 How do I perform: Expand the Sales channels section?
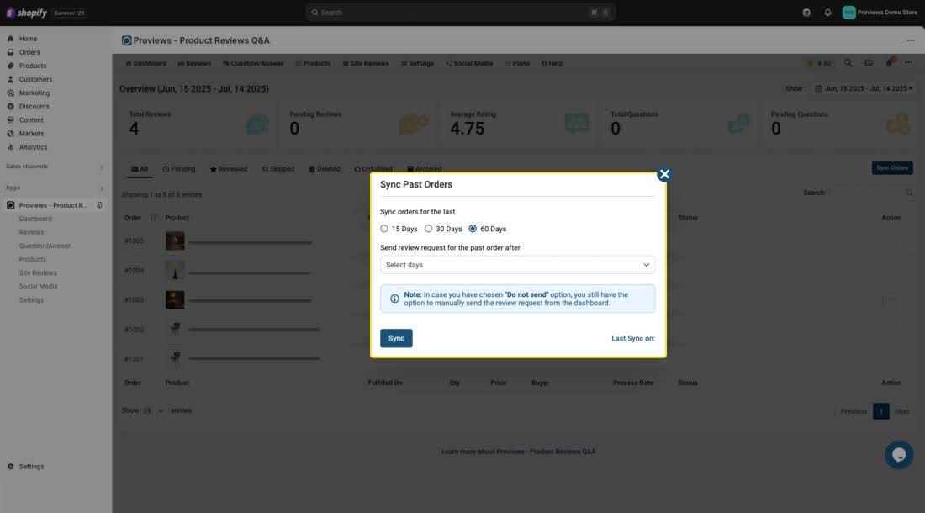(x=102, y=167)
